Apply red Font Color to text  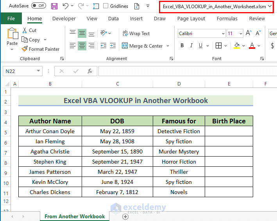[x=252, y=46]
